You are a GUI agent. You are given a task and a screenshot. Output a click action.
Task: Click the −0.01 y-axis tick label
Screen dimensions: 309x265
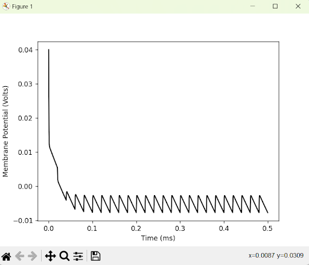[23, 220]
